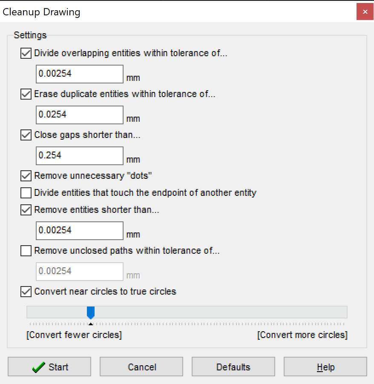This screenshot has height=384, width=374.
Task: Reset settings with Defaults button
Action: (233, 367)
